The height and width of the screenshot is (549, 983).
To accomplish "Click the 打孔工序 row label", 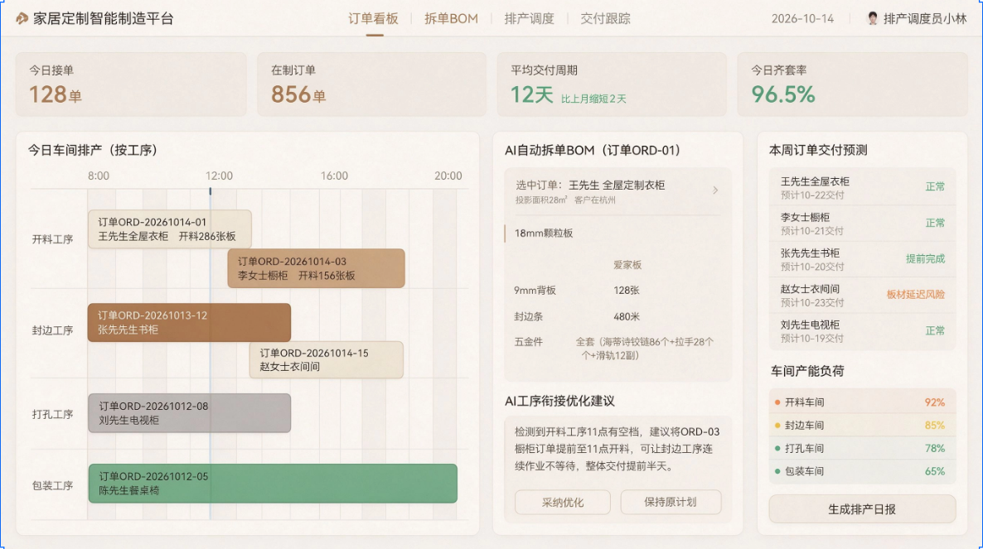I will tap(53, 414).
